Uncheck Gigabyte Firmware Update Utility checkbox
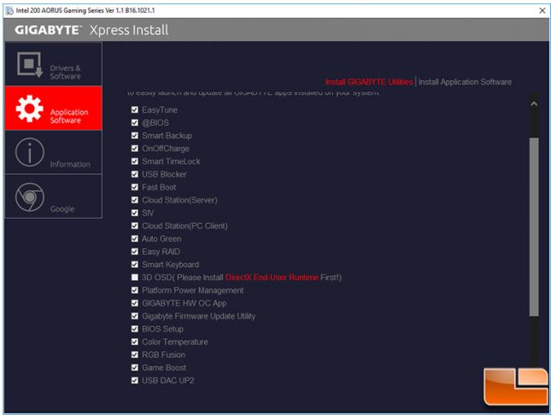The width and height of the screenshot is (551, 415). (135, 316)
